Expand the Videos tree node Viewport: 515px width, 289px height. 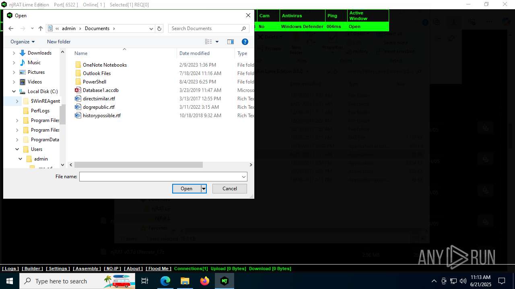coord(14,82)
